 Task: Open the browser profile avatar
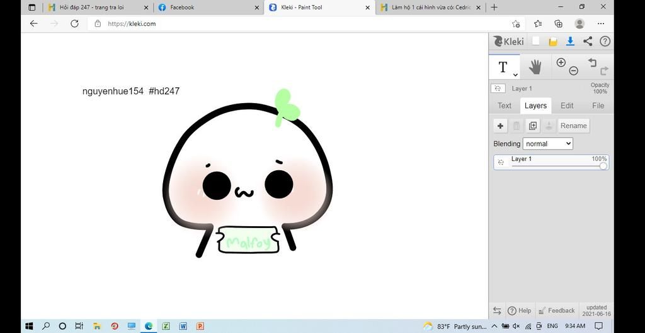(x=579, y=24)
